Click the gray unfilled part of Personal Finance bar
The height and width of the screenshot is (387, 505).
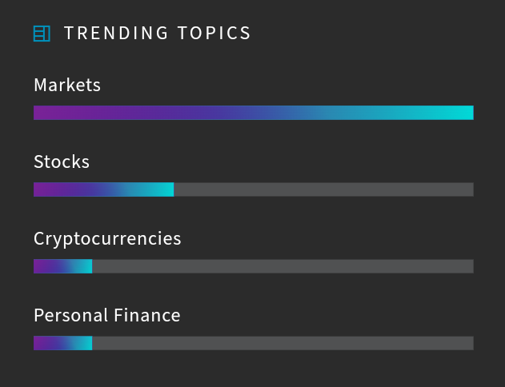point(283,343)
